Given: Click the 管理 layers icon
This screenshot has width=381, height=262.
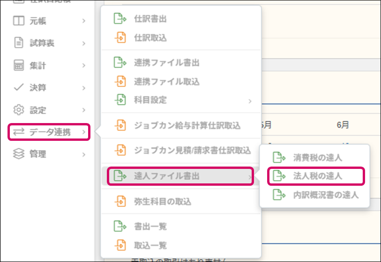Looking at the screenshot, I should point(18,154).
